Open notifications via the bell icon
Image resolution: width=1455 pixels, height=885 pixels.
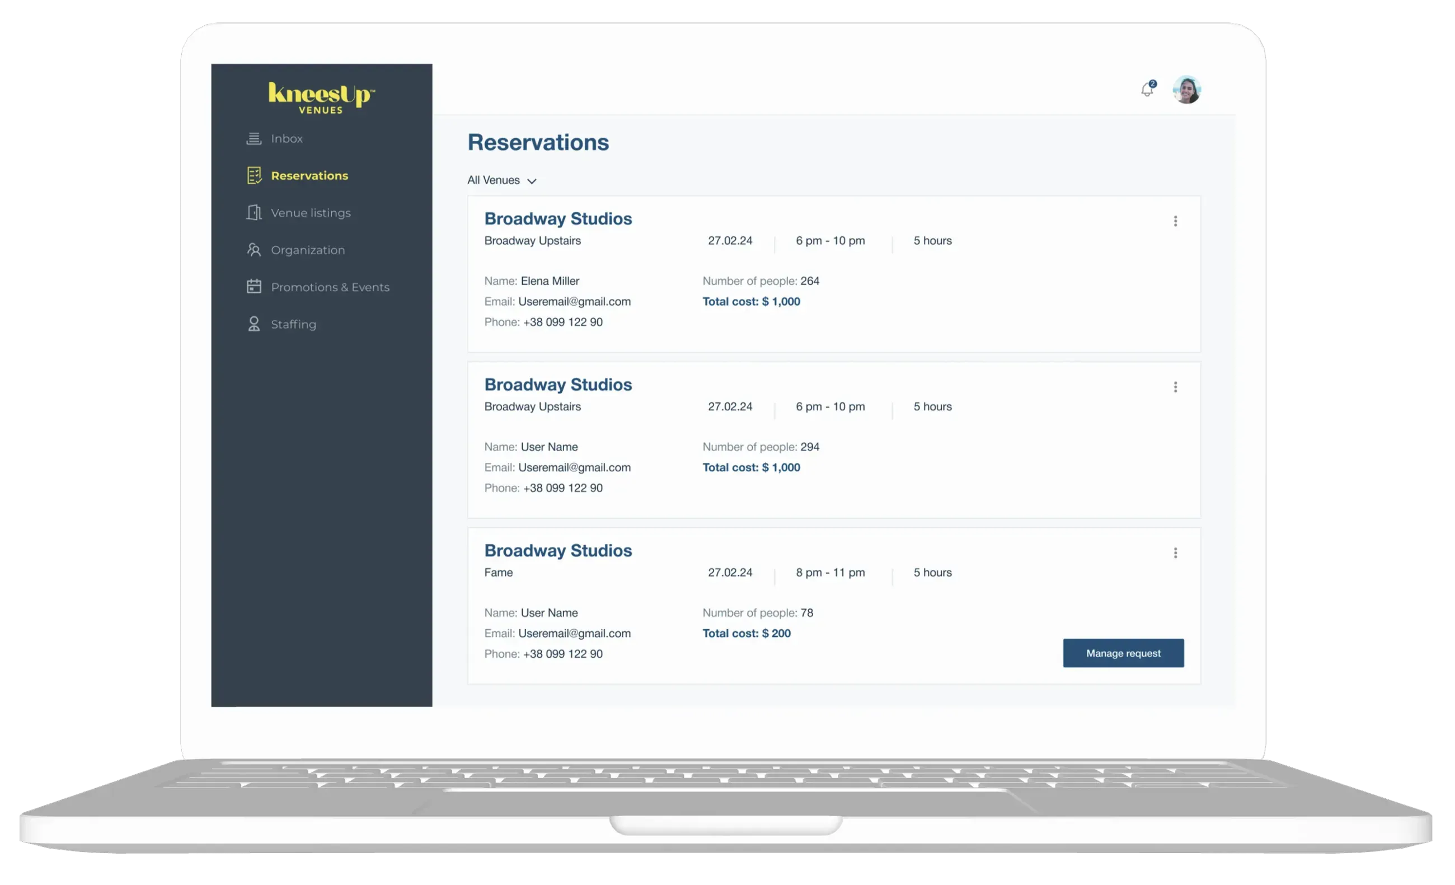(1147, 89)
